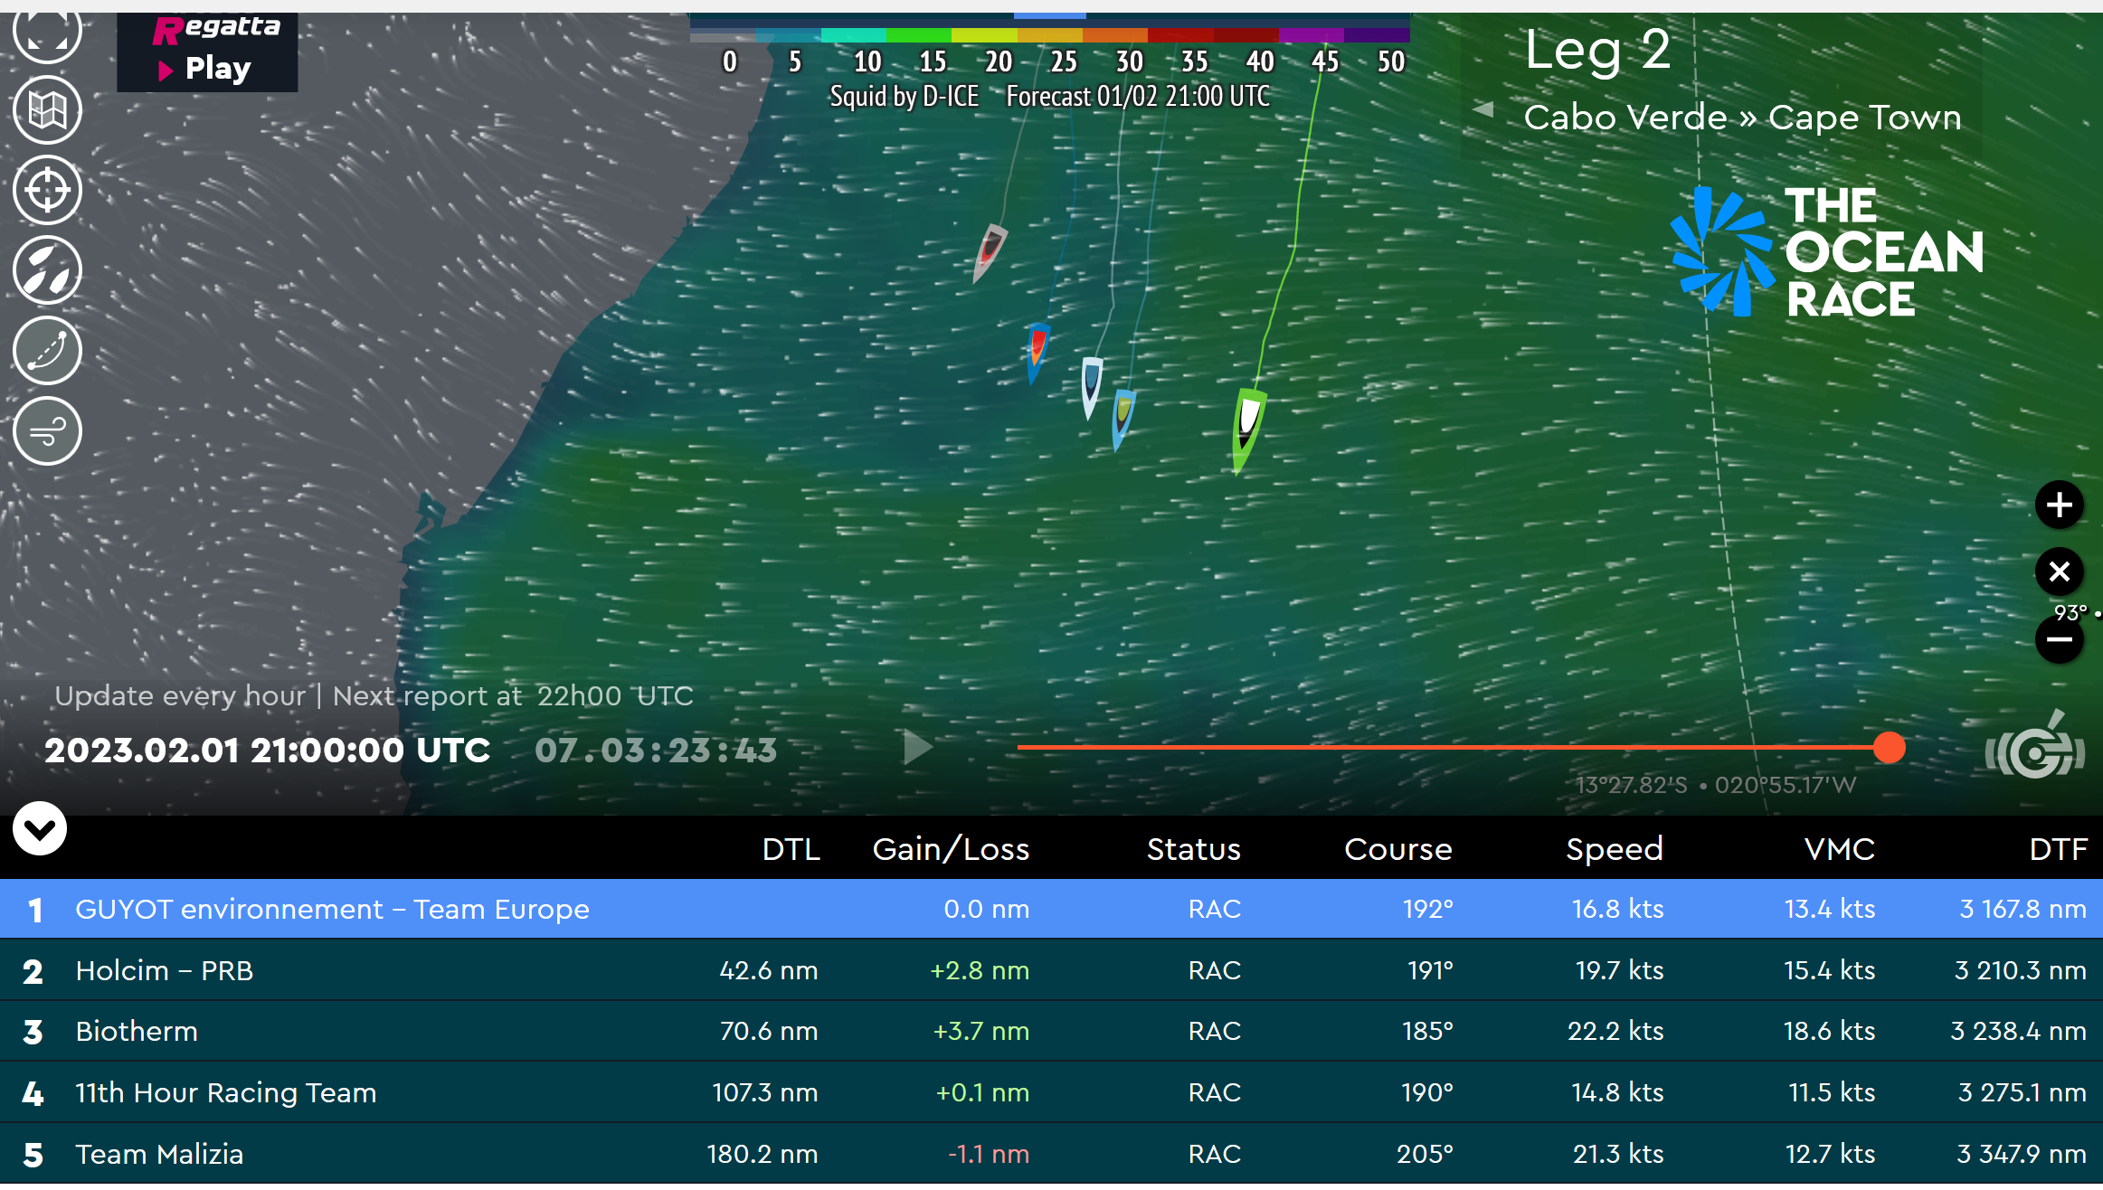Screen dimensions: 2103x1190
Task: Zoom in with plus button
Action: pos(2060,505)
